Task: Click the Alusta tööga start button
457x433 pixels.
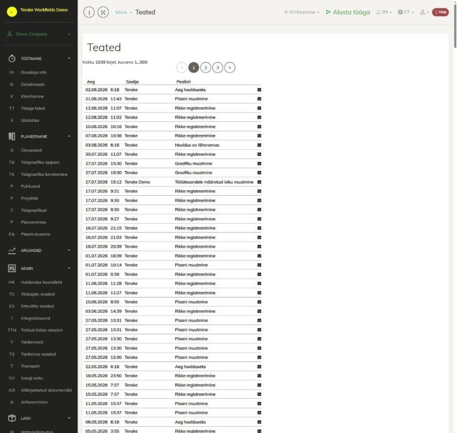Action: click(348, 12)
